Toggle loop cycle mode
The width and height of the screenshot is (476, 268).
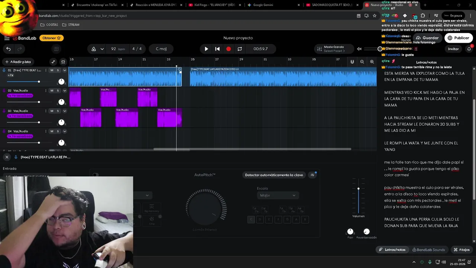pos(239,49)
